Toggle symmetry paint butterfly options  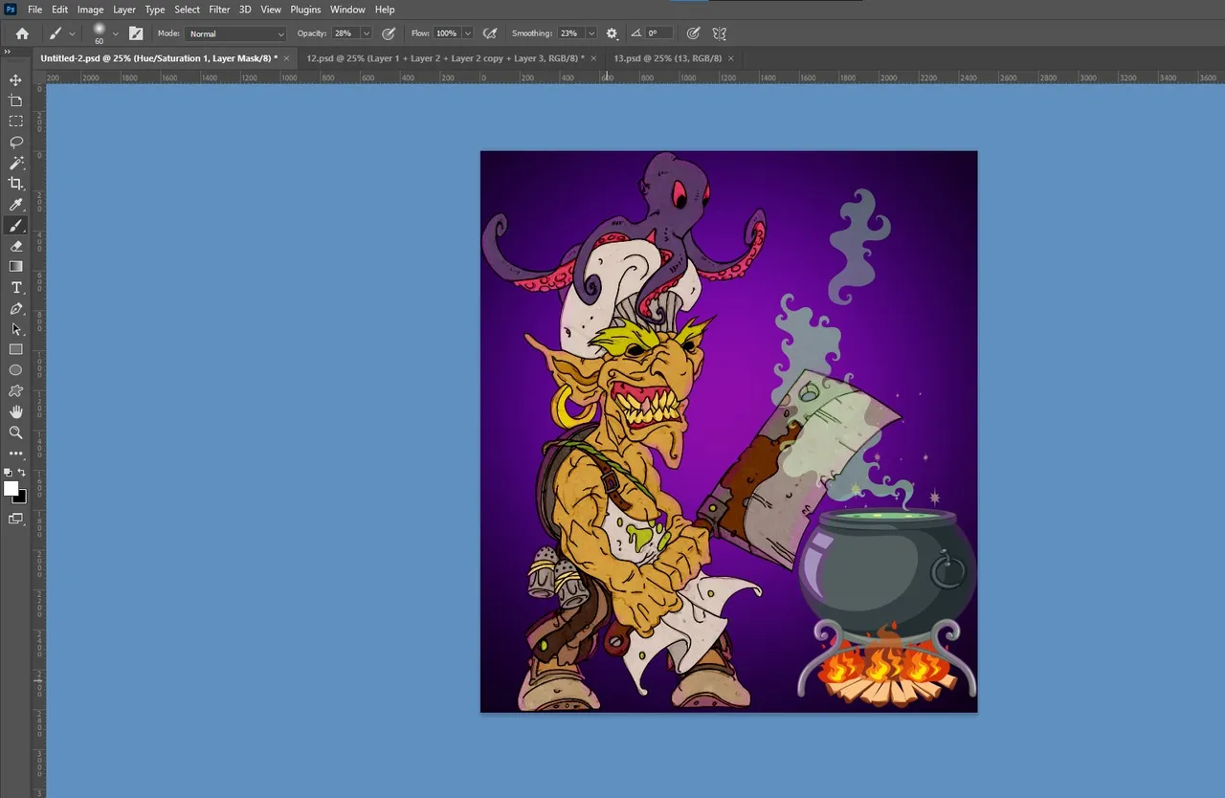pos(720,33)
